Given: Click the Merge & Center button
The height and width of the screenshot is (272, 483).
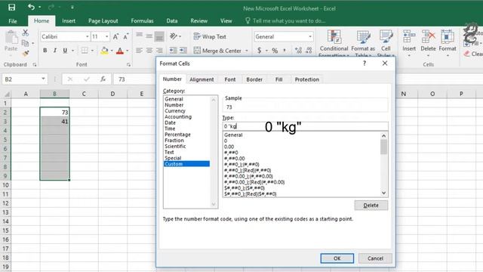Looking at the screenshot, I should [217, 51].
